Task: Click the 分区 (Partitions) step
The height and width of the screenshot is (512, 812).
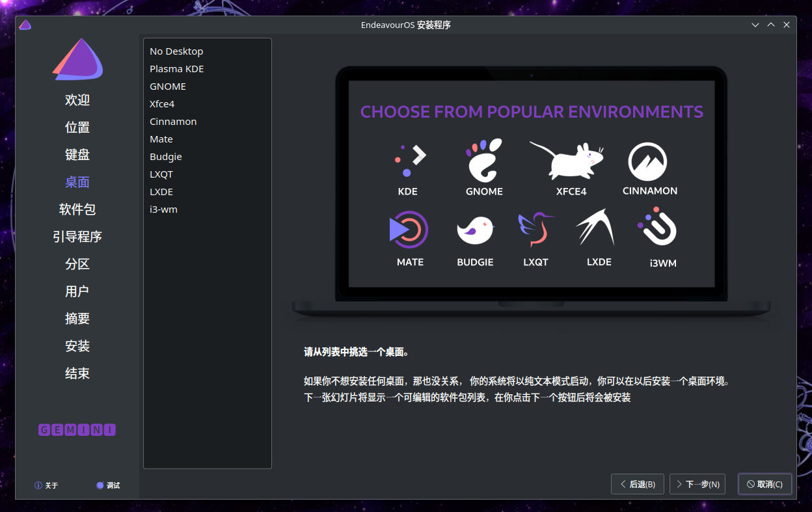Action: pyautogui.click(x=77, y=264)
